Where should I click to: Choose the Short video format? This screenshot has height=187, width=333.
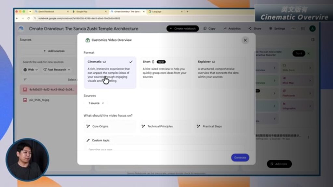(165, 72)
